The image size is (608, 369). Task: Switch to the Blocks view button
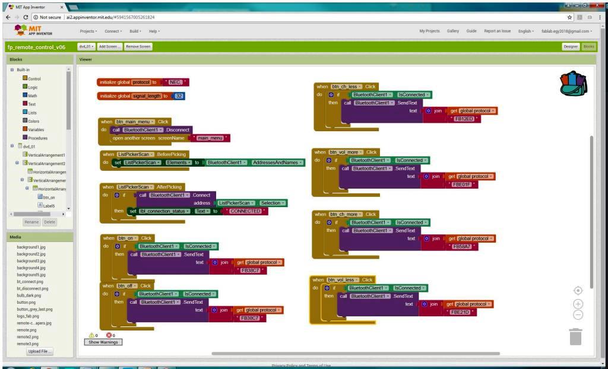tap(588, 46)
